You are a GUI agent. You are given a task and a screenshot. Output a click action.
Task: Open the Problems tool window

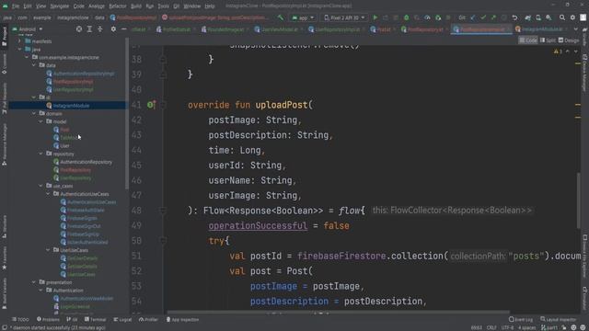coord(48,319)
